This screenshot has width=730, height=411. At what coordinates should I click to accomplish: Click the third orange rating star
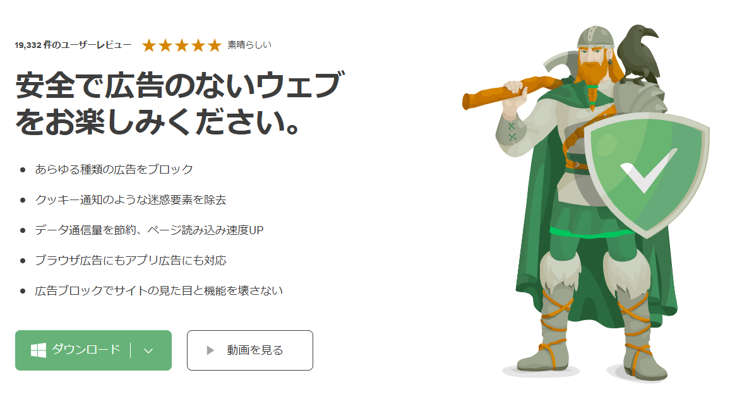(x=182, y=45)
